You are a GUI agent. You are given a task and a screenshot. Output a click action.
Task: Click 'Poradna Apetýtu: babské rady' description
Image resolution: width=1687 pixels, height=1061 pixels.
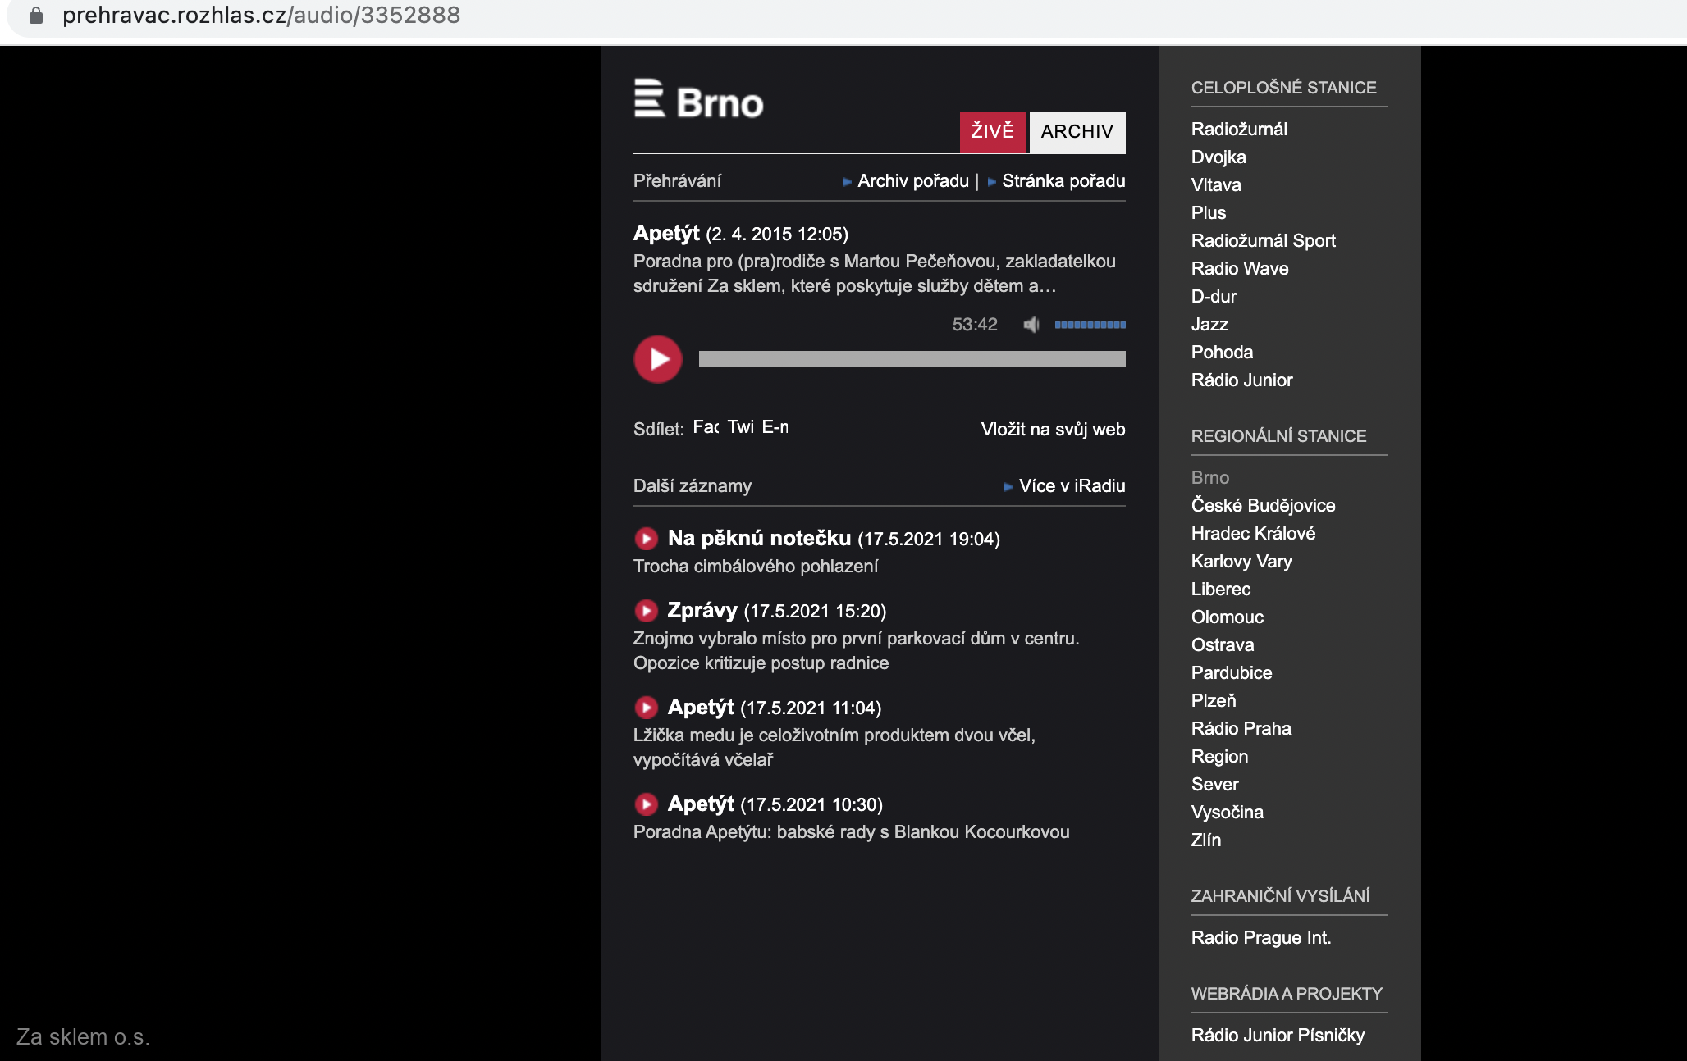(x=851, y=832)
